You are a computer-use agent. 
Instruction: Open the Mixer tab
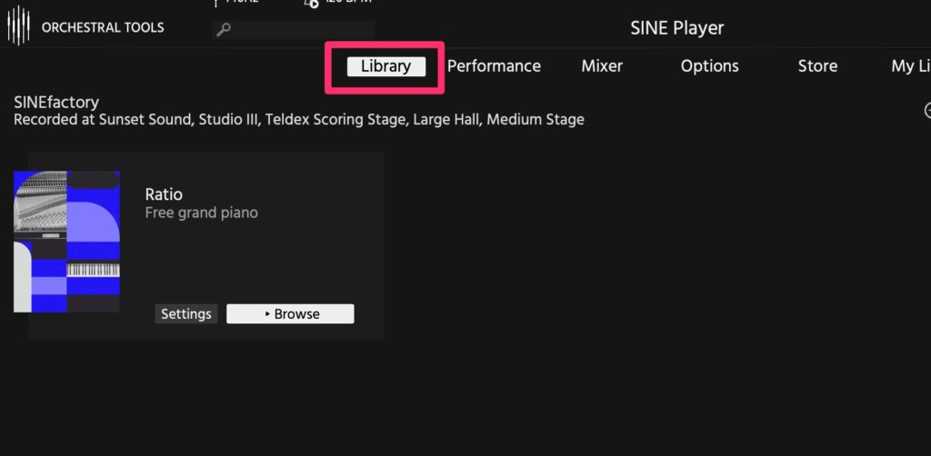click(x=602, y=66)
